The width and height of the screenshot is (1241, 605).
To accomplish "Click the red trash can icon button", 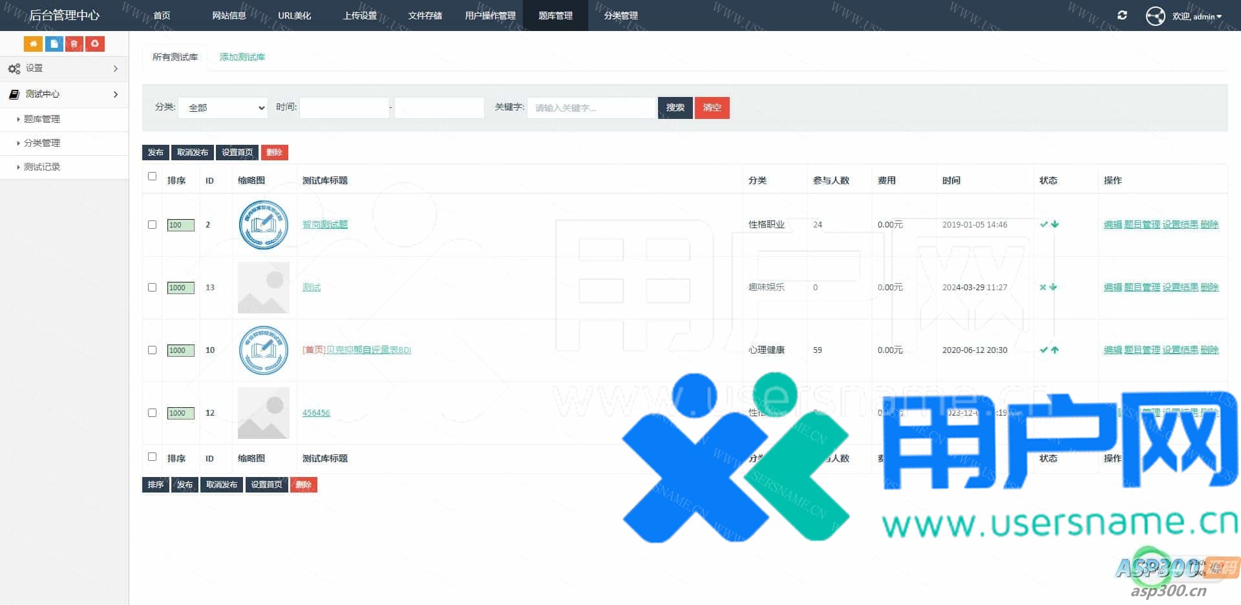I will tap(74, 44).
